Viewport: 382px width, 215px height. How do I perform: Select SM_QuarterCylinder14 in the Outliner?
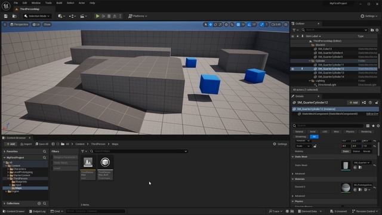click(331, 77)
